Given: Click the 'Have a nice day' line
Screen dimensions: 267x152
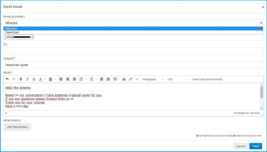Looking at the screenshot, I should [17, 106].
